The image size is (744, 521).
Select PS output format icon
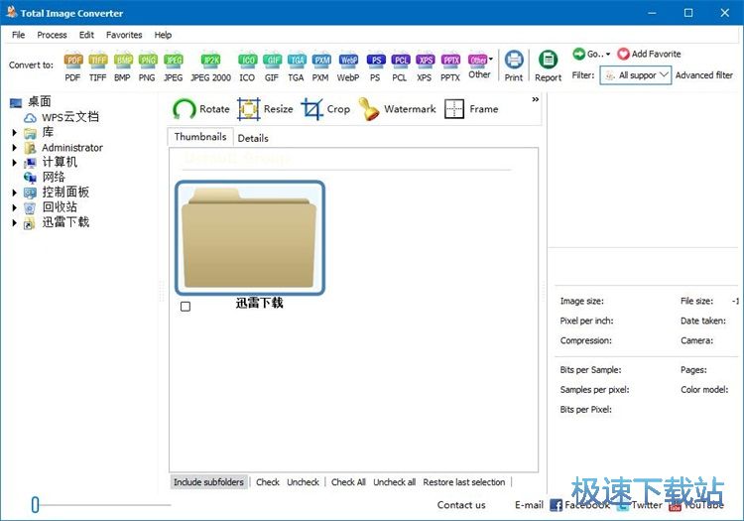click(375, 66)
